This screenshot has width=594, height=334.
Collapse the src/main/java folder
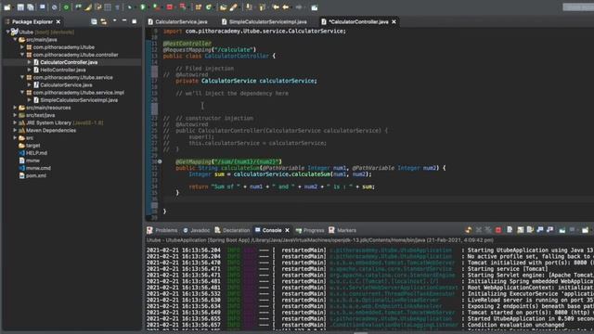coord(15,39)
